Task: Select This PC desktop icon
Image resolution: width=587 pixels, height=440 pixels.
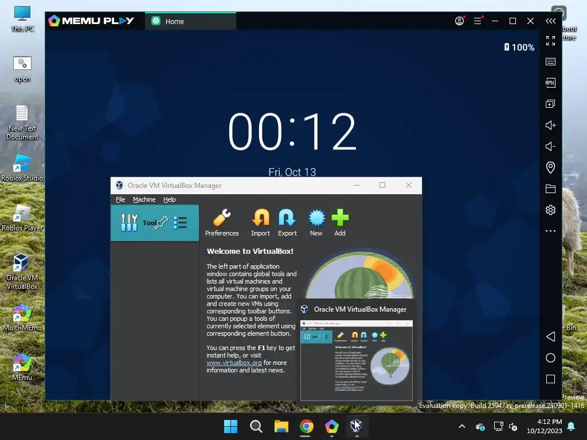Action: tap(22, 19)
